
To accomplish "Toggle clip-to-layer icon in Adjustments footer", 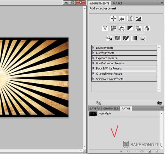I will 160,103.
